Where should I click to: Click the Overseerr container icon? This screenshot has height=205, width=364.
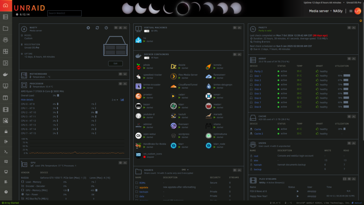point(173,126)
